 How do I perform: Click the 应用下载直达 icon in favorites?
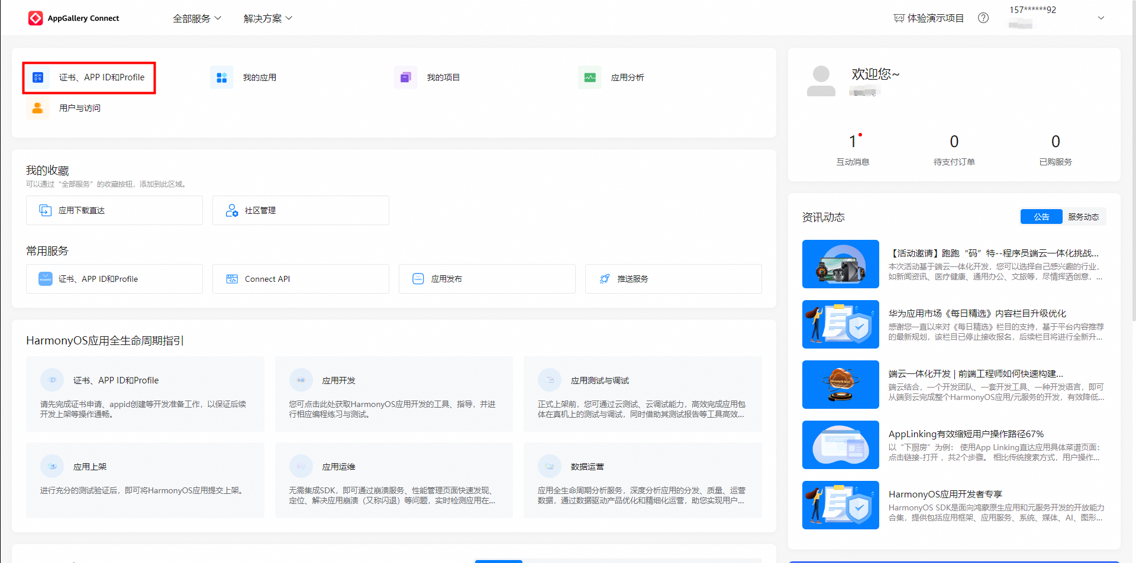pyautogui.click(x=46, y=210)
